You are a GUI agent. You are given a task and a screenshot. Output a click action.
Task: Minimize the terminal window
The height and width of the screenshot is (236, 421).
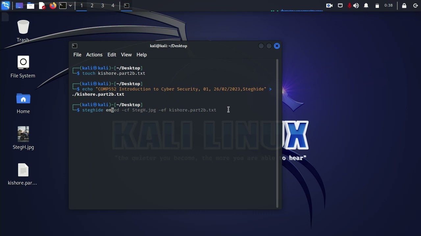click(261, 46)
